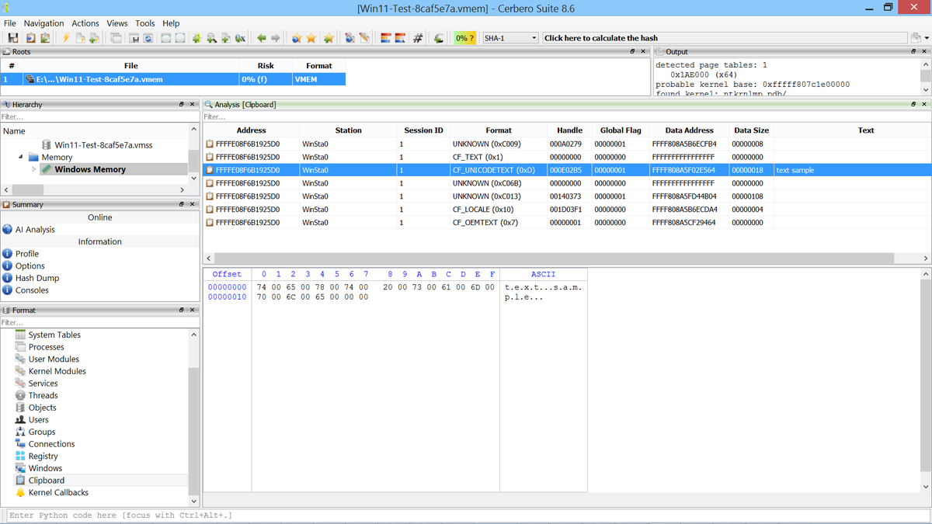
Task: Open Consoles information entry
Action: [x=32, y=290]
